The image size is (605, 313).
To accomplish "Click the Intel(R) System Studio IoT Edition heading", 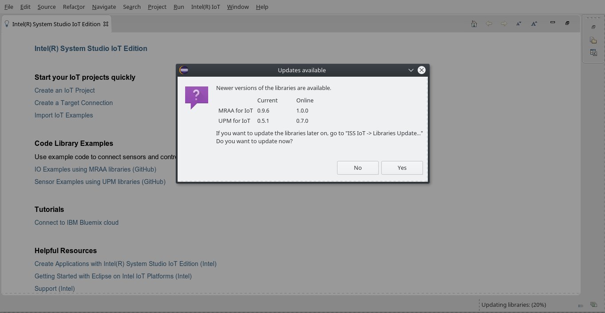I will pos(91,48).
